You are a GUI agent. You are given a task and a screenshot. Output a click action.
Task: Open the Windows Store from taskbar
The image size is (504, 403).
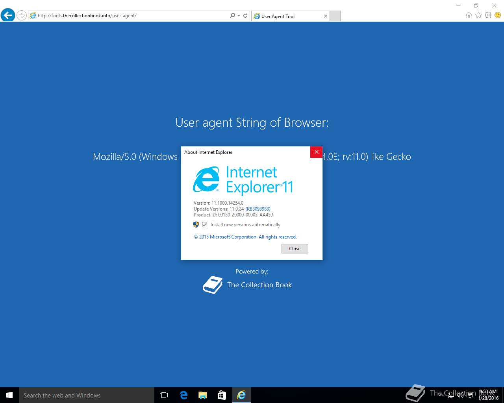click(x=222, y=395)
